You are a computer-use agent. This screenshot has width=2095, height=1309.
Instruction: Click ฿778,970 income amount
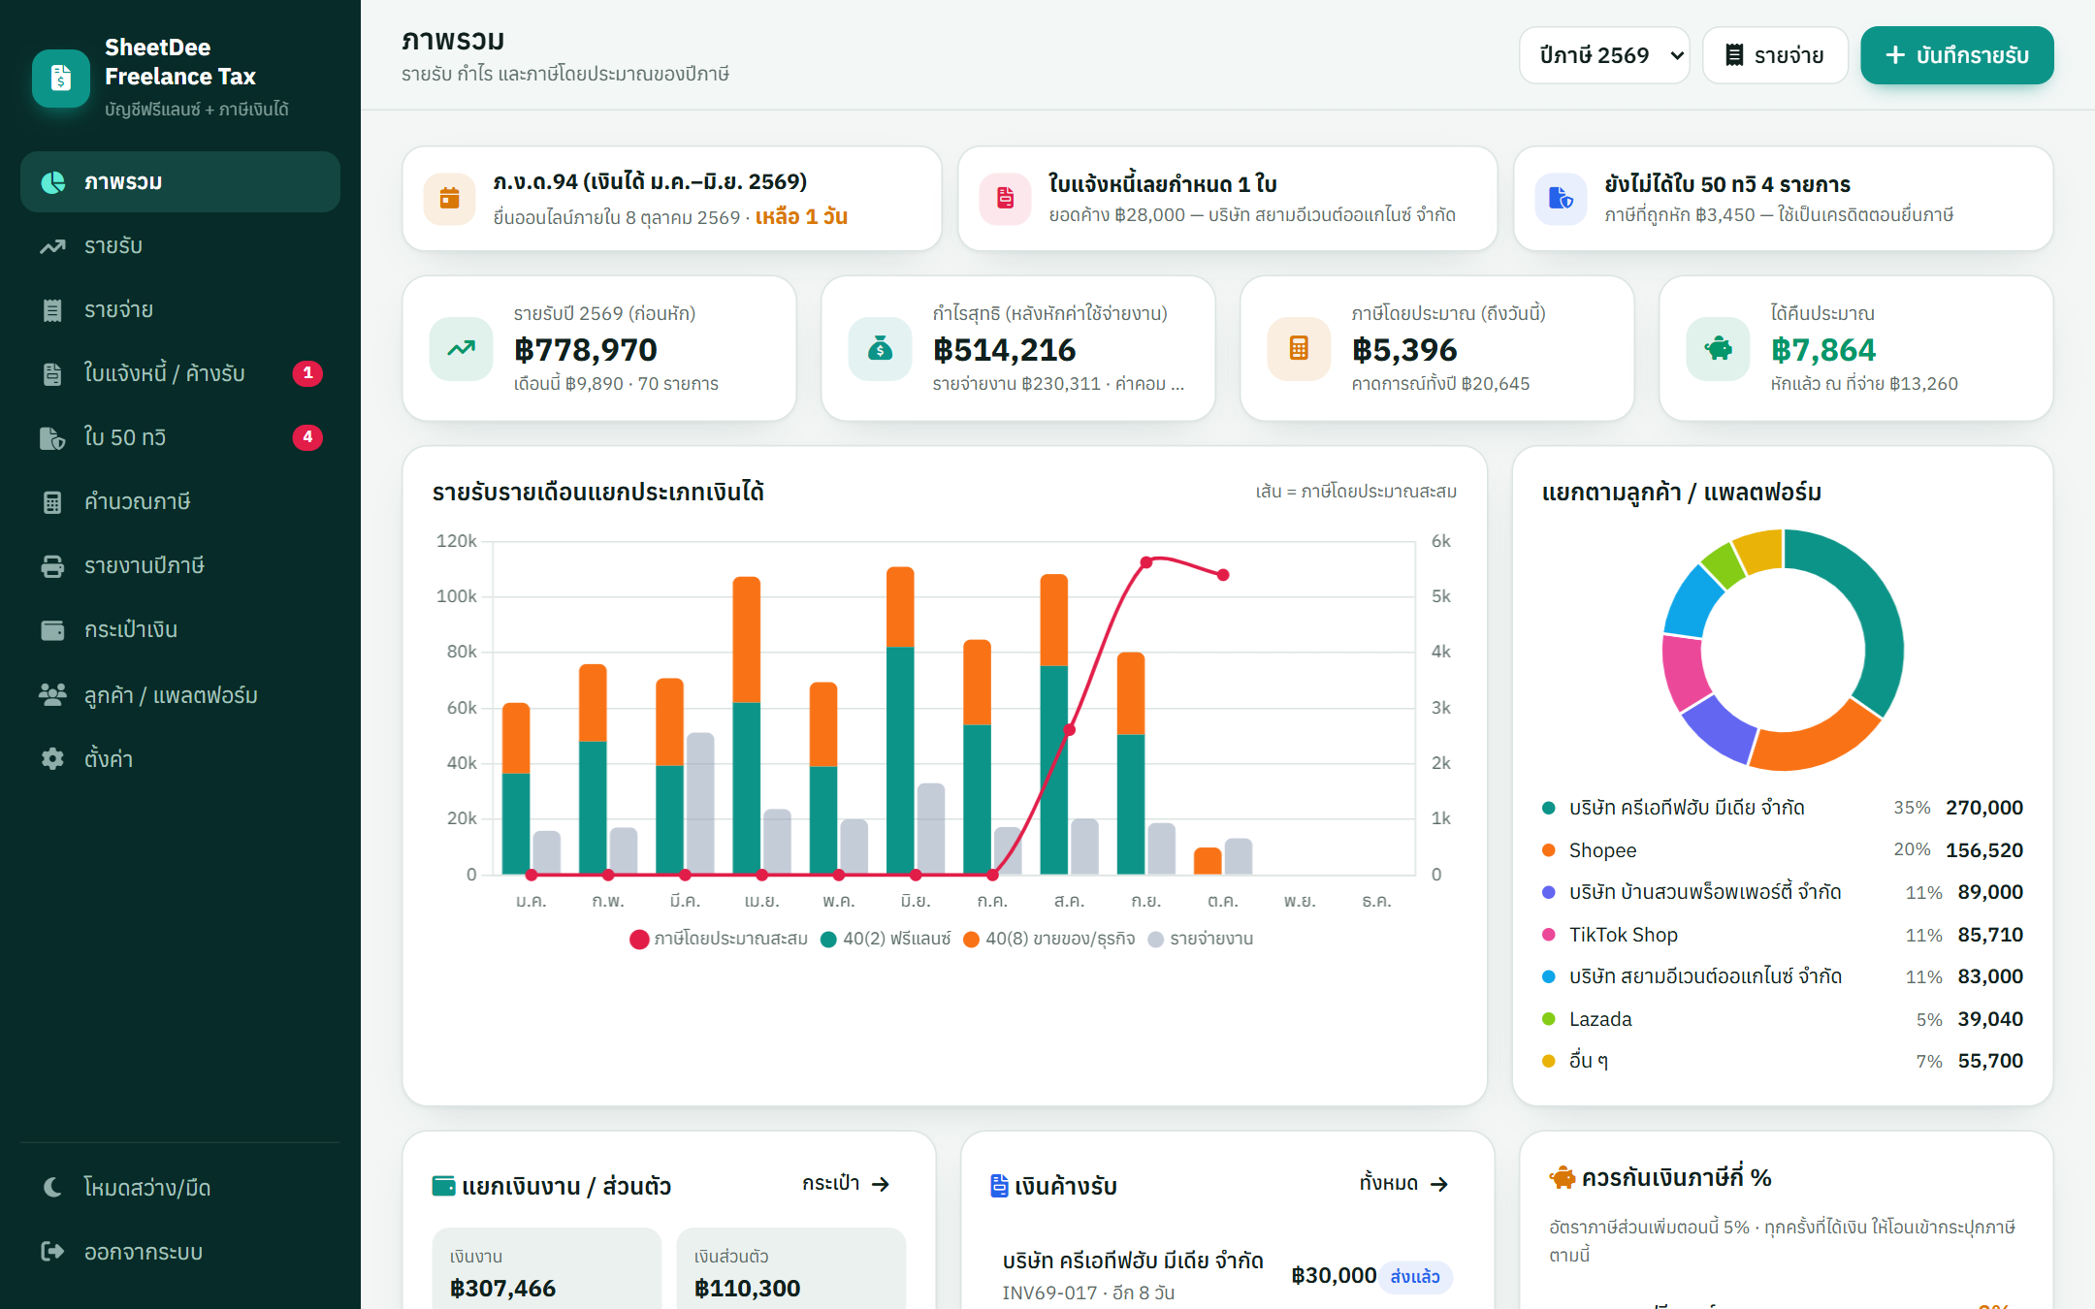pyautogui.click(x=586, y=349)
